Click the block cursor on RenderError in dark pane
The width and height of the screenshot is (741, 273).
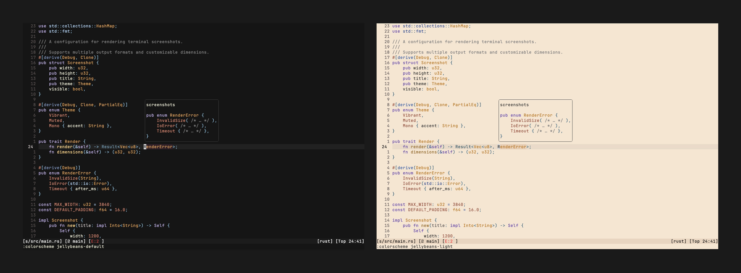145,147
